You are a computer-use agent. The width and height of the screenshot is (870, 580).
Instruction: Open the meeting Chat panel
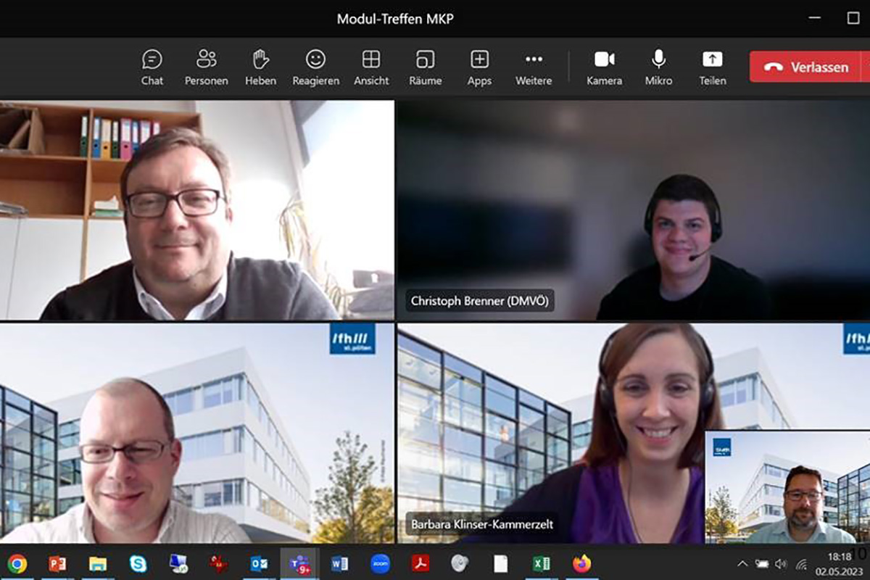click(x=152, y=67)
